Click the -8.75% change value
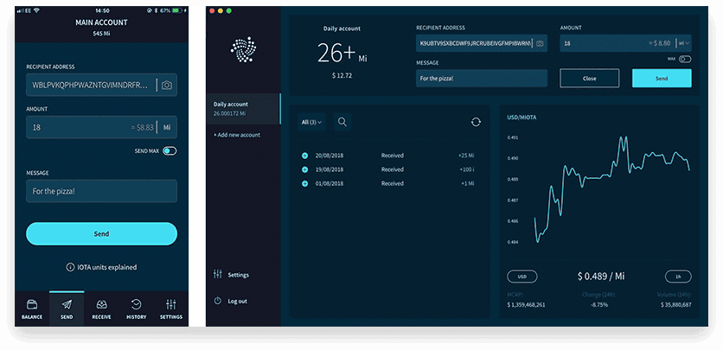 (599, 305)
